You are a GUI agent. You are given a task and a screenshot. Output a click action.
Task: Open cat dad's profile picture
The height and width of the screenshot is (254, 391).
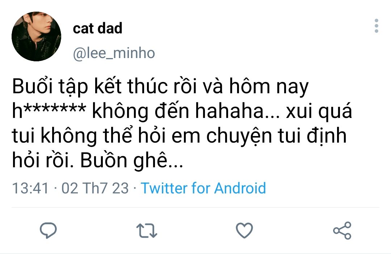tap(36, 36)
